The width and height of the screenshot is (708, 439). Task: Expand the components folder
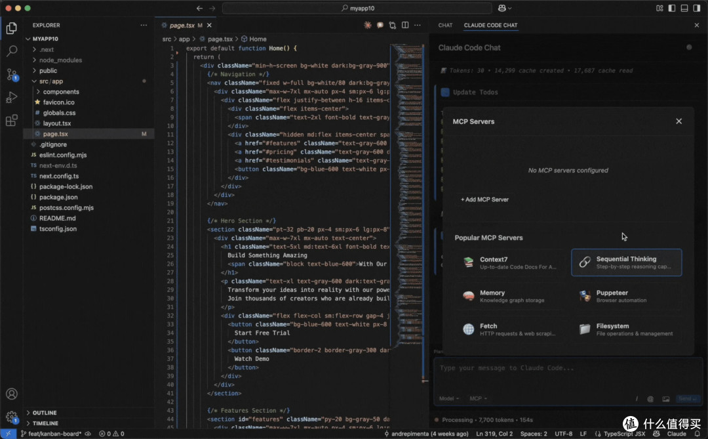[88, 92]
